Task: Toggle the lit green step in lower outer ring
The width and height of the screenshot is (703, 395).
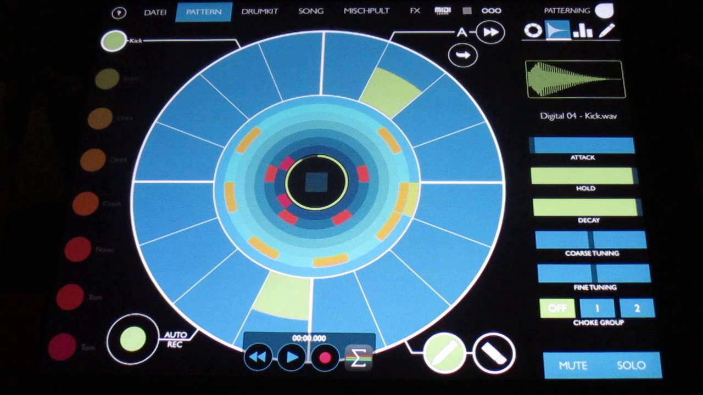Action: pyautogui.click(x=282, y=296)
